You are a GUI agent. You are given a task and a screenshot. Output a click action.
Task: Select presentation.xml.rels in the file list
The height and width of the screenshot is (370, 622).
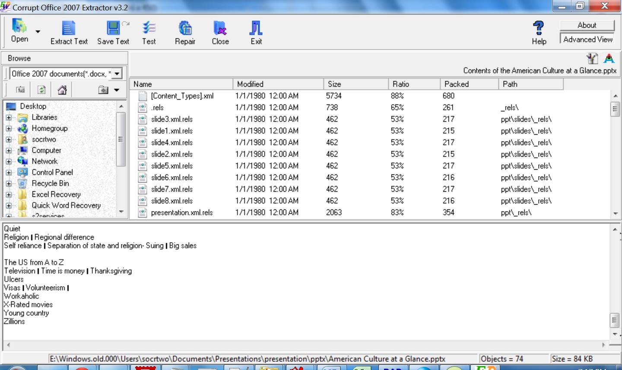(x=182, y=212)
